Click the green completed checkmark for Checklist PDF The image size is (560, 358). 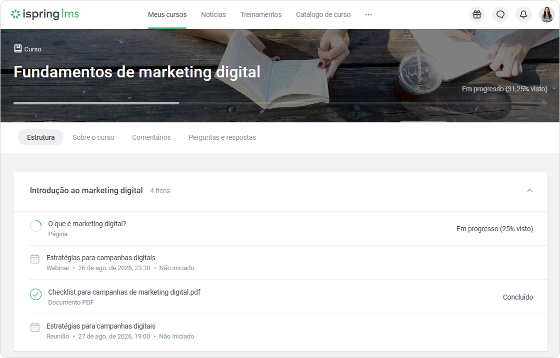coord(35,295)
